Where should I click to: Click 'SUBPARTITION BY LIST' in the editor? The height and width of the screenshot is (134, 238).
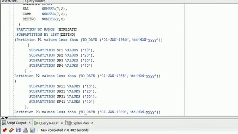click(38, 35)
